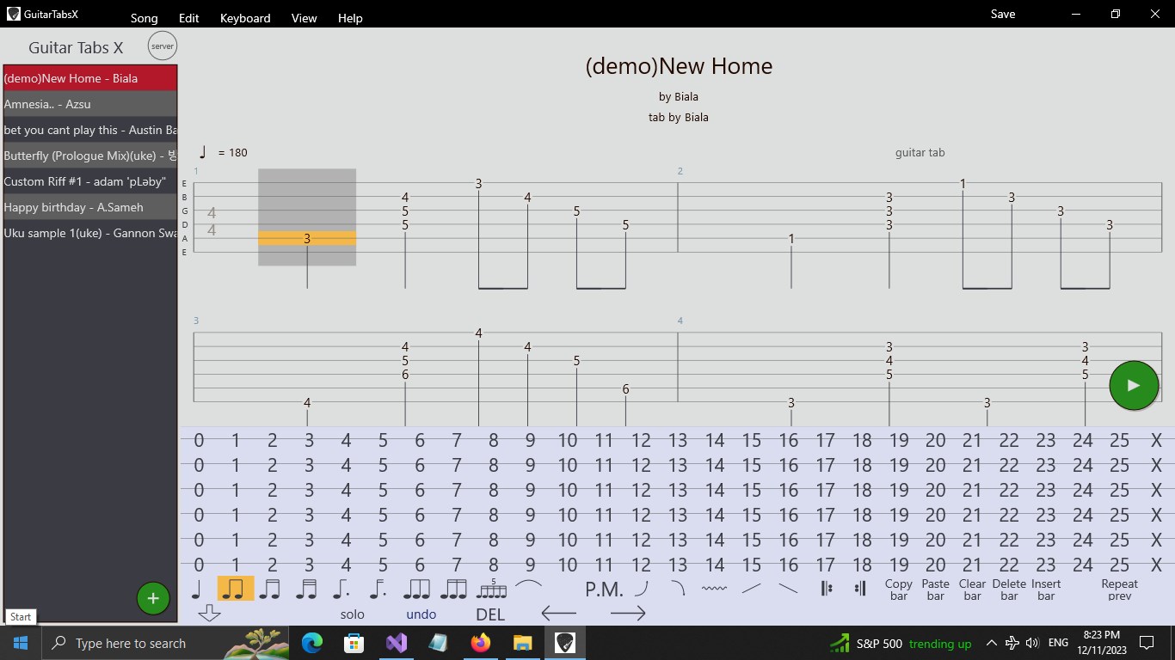This screenshot has height=660, width=1175.
Task: Enable solo playback mode
Action: [352, 614]
